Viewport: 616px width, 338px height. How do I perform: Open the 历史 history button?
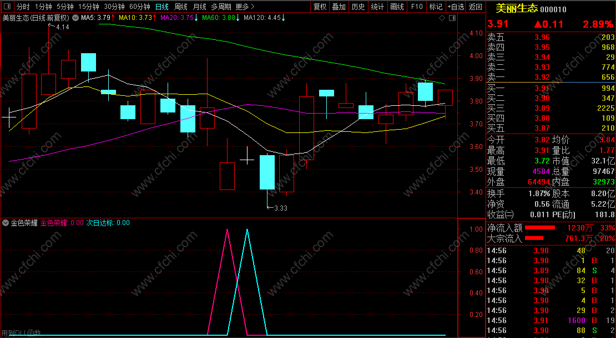(x=358, y=7)
